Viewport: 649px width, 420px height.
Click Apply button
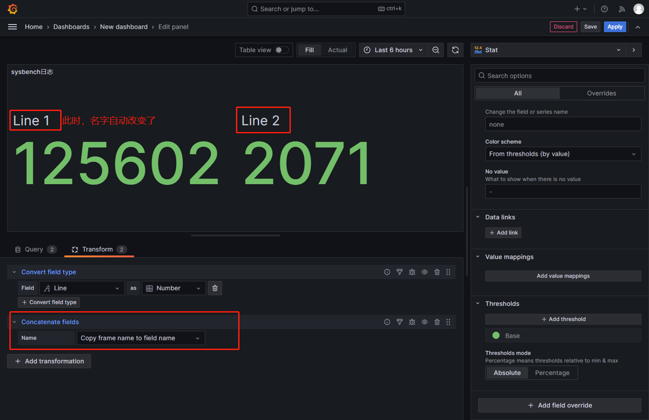pos(615,27)
